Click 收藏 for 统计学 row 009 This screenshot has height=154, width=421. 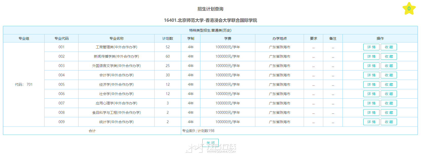coord(389,122)
